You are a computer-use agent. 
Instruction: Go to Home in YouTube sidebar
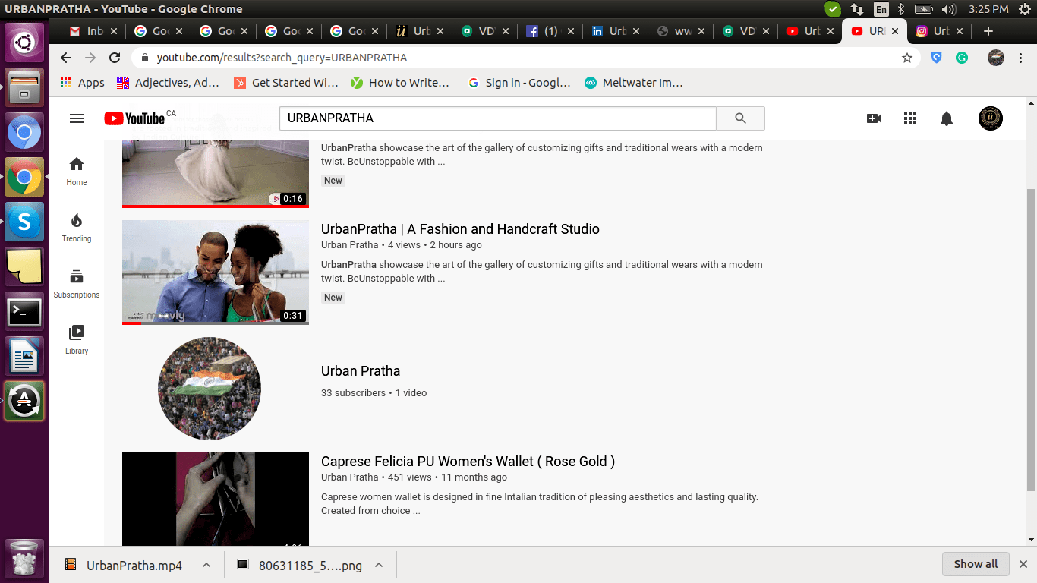click(77, 171)
